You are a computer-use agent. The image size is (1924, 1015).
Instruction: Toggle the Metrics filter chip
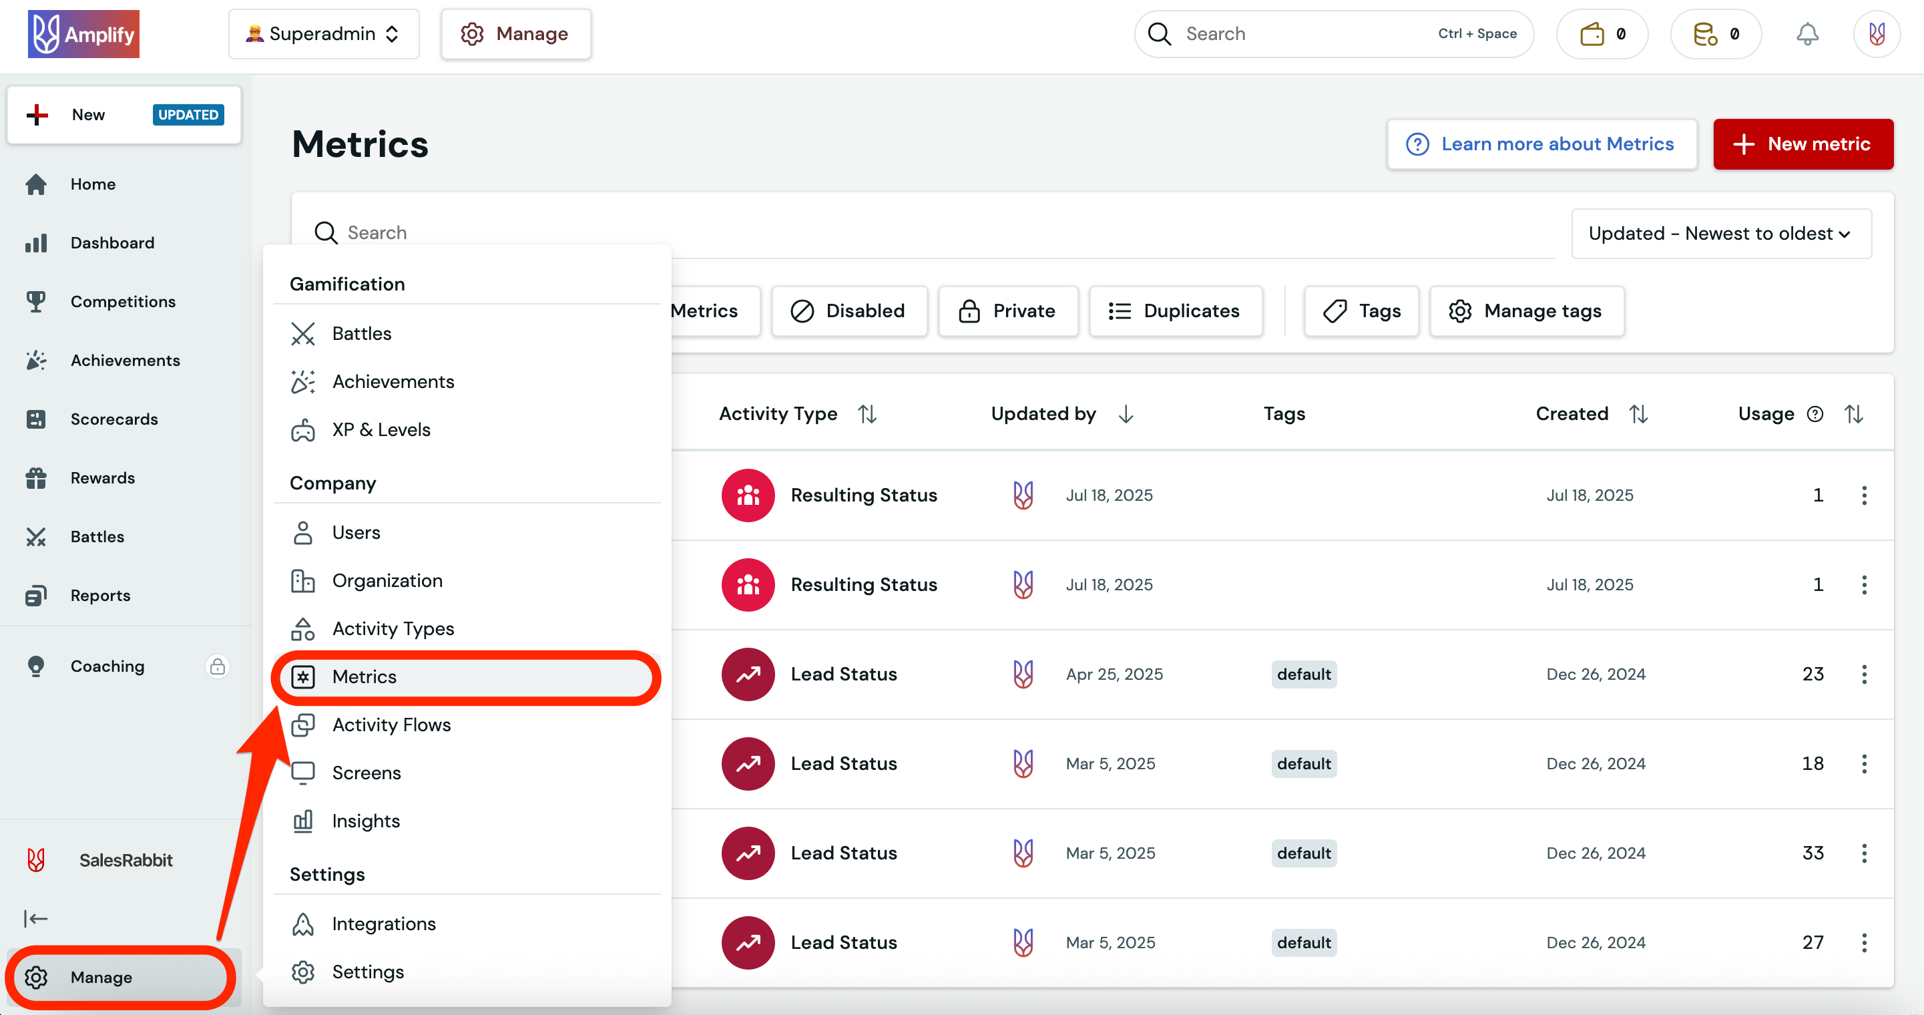715,311
